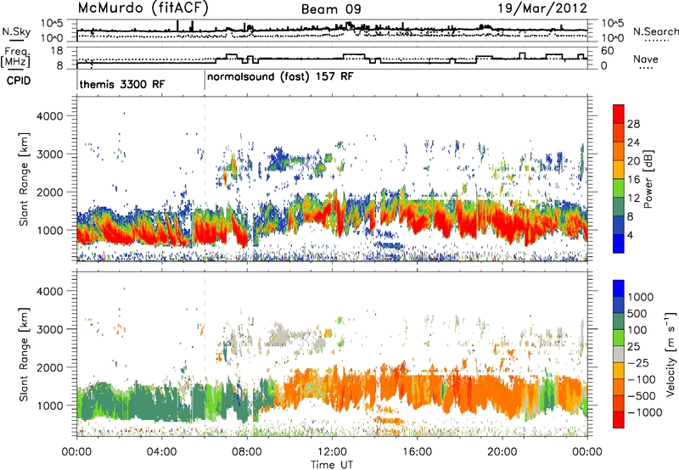Click the McMurdo (fitACF) title text
The image size is (679, 470).
[143, 8]
